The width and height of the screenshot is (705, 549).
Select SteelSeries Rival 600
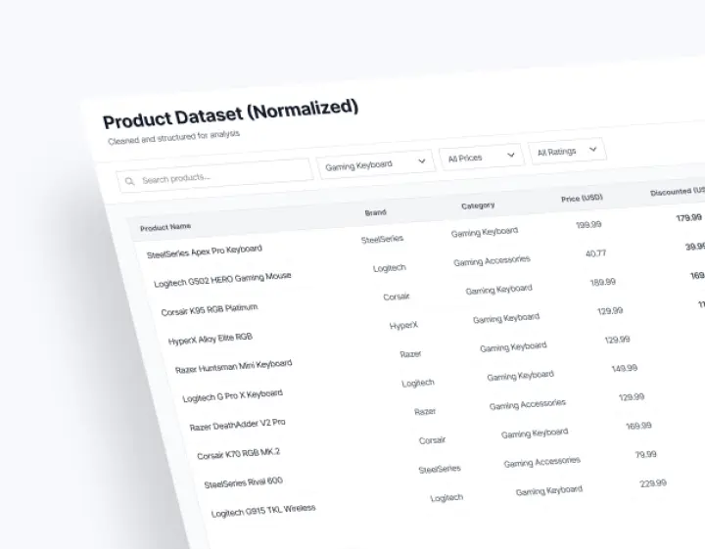(x=243, y=482)
